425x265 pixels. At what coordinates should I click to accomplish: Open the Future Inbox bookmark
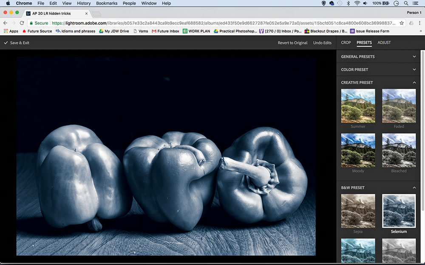click(x=165, y=31)
